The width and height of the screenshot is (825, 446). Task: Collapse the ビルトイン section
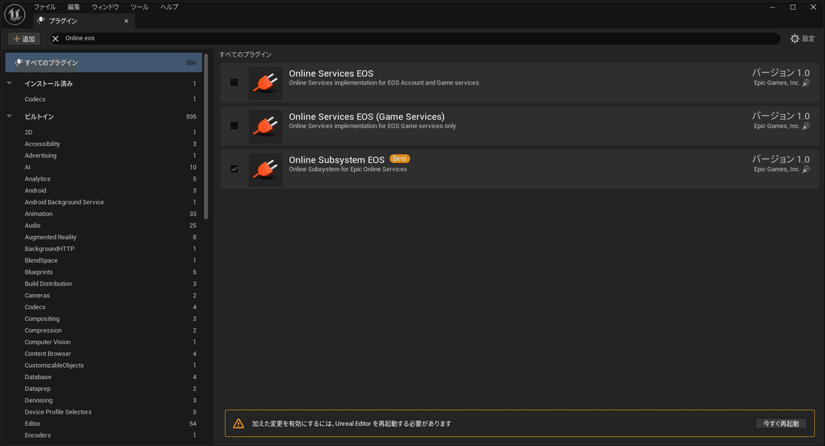(8, 116)
